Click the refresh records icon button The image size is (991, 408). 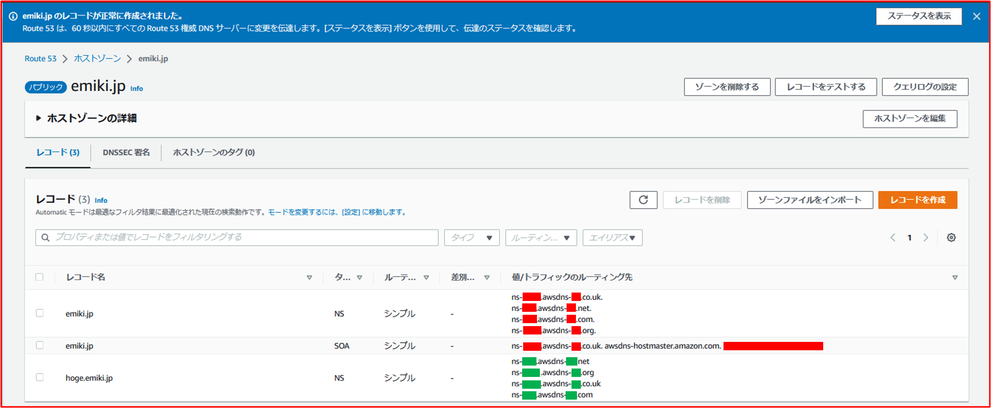point(643,200)
